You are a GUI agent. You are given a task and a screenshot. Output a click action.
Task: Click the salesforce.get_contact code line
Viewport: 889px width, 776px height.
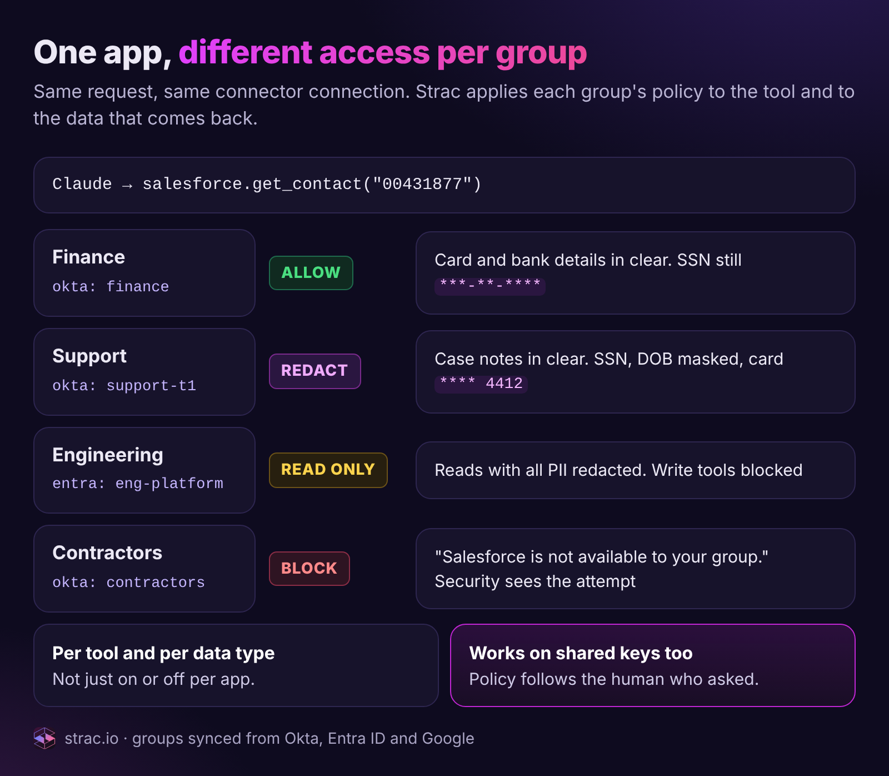point(267,184)
